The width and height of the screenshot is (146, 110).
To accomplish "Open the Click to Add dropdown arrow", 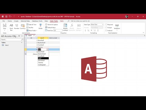I will coord(59,38).
